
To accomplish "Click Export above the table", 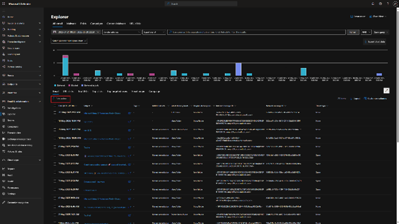I will click(355, 99).
